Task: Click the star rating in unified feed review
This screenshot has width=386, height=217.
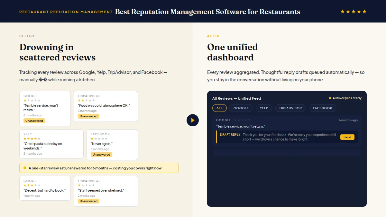Action: [x=242, y=120]
